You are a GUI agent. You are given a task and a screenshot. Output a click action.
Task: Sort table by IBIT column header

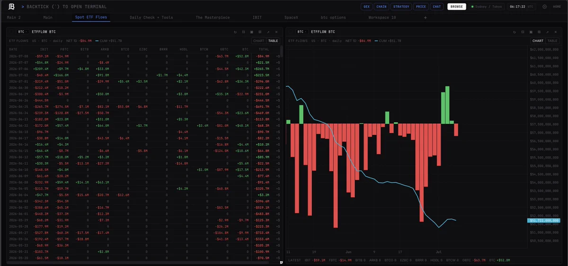44,49
